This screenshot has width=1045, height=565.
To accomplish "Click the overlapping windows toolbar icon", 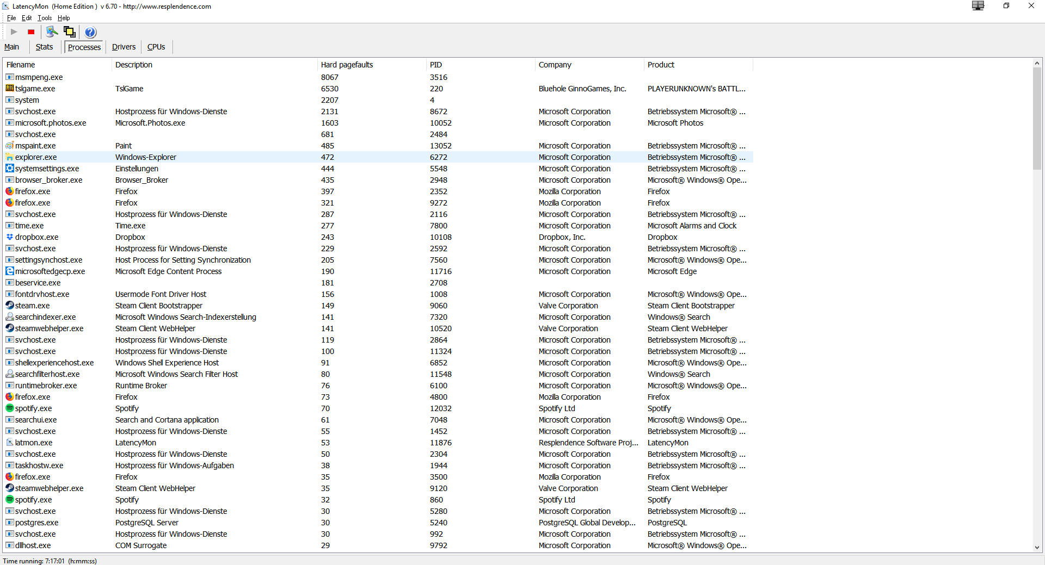I will click(70, 32).
